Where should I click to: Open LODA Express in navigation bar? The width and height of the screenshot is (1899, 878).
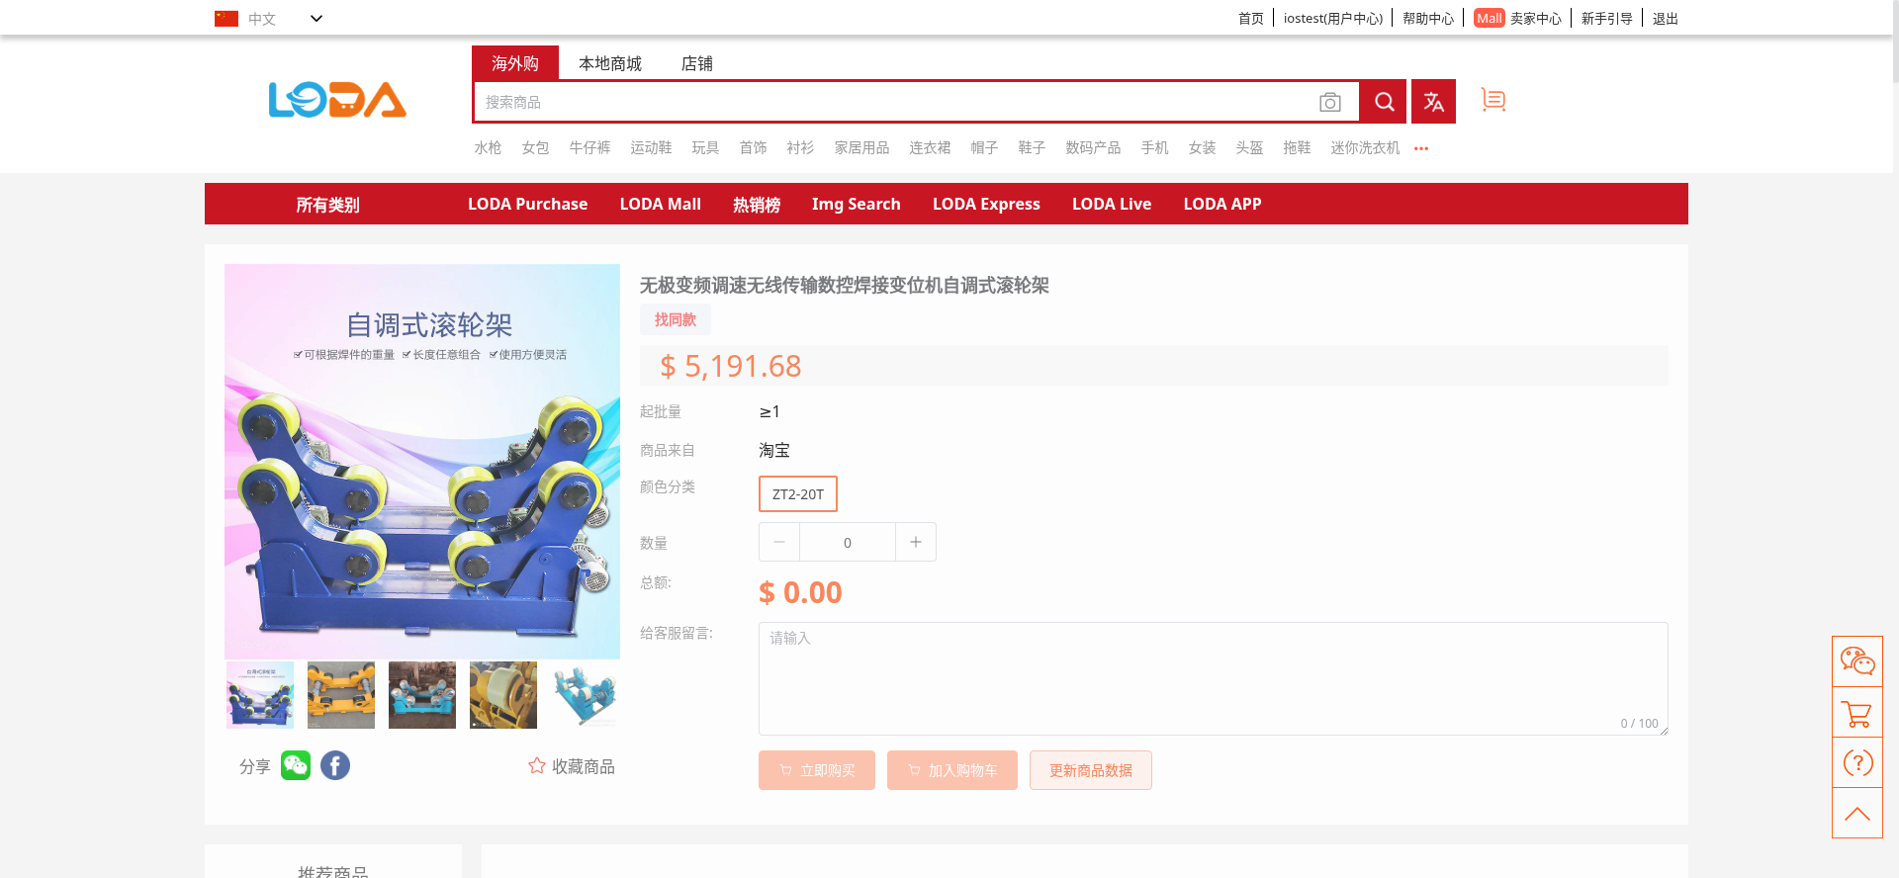pos(985,204)
